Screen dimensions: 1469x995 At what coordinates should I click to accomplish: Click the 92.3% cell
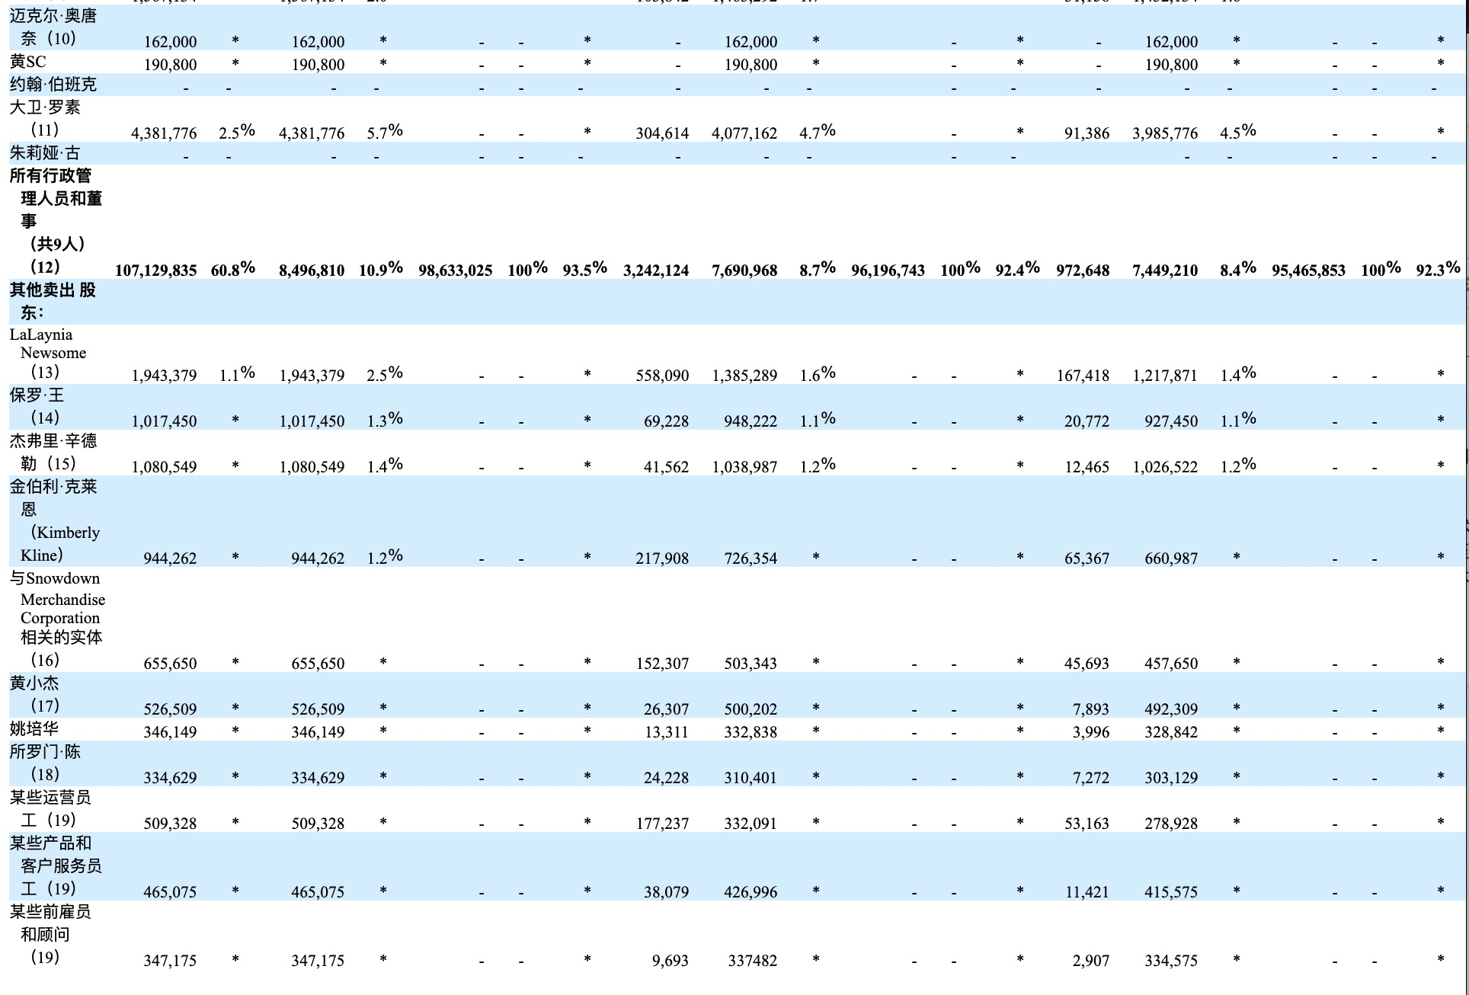(1439, 269)
